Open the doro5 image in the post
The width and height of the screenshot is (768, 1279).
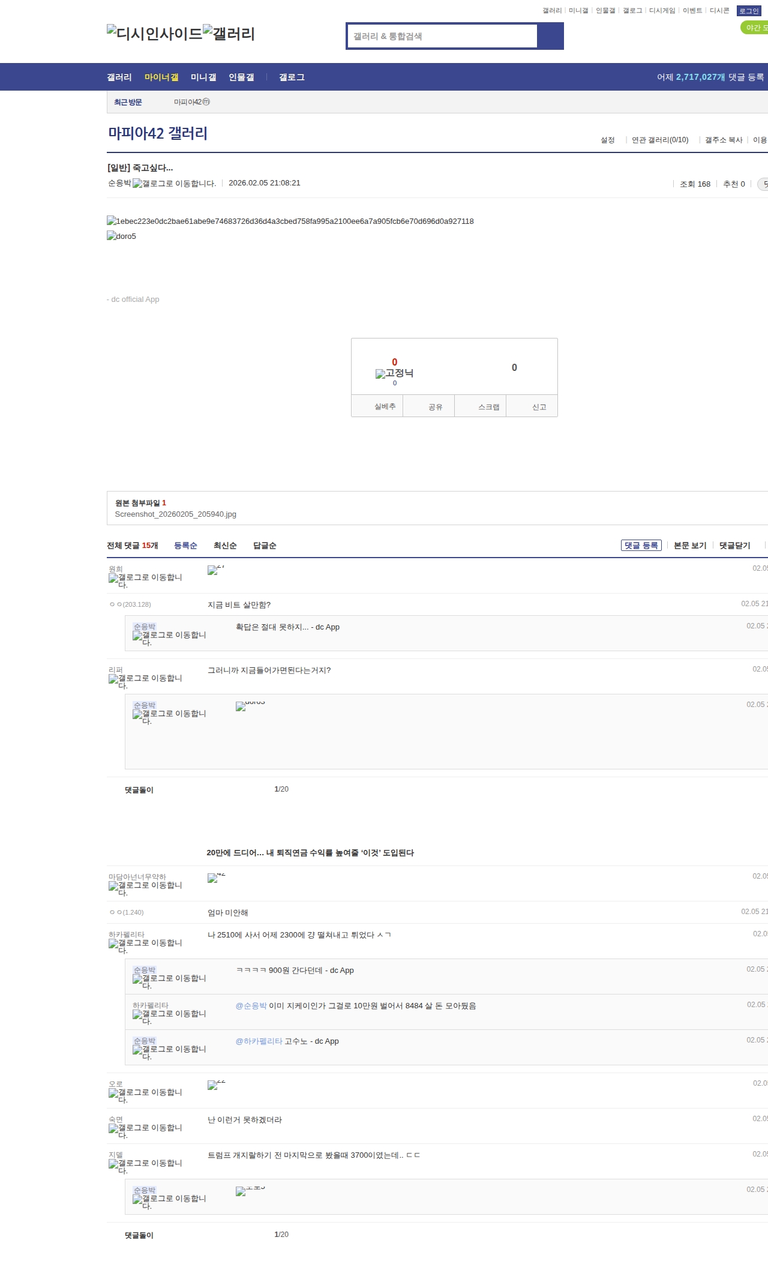click(121, 236)
